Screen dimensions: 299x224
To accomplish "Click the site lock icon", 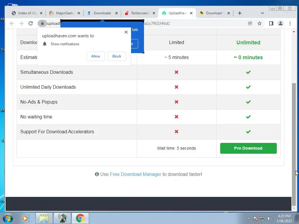I will [x=42, y=23].
